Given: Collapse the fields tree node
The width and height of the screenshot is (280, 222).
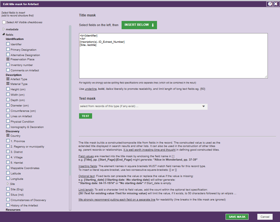Looking at the screenshot, I should click(4, 34).
